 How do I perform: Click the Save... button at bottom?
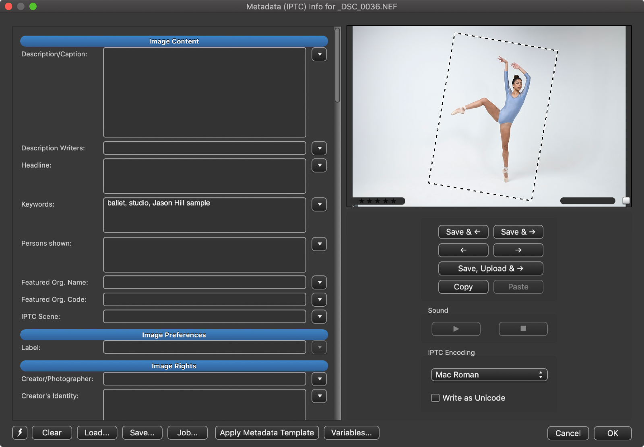pyautogui.click(x=142, y=433)
